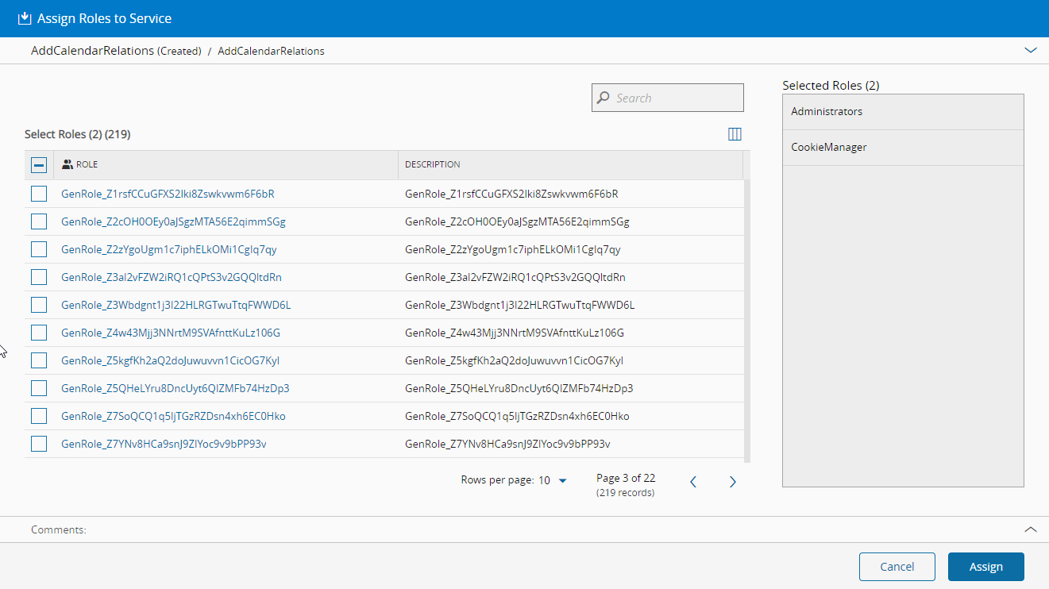Image resolution: width=1049 pixels, height=589 pixels.
Task: Toggle the select-all roles header checkbox
Action: point(39,165)
